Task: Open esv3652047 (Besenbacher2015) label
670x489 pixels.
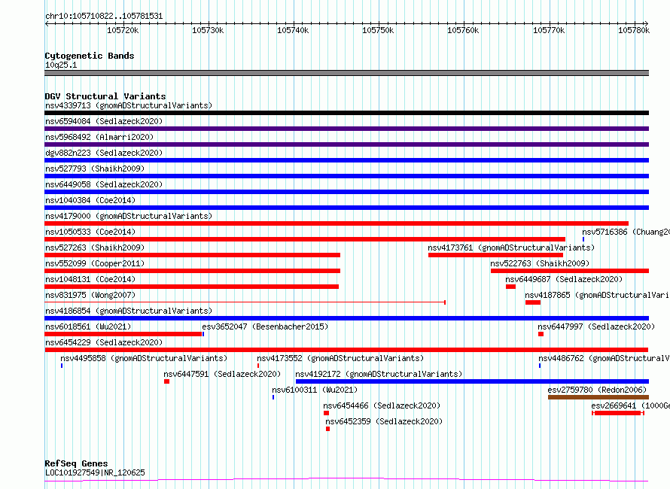Action: click(265, 327)
